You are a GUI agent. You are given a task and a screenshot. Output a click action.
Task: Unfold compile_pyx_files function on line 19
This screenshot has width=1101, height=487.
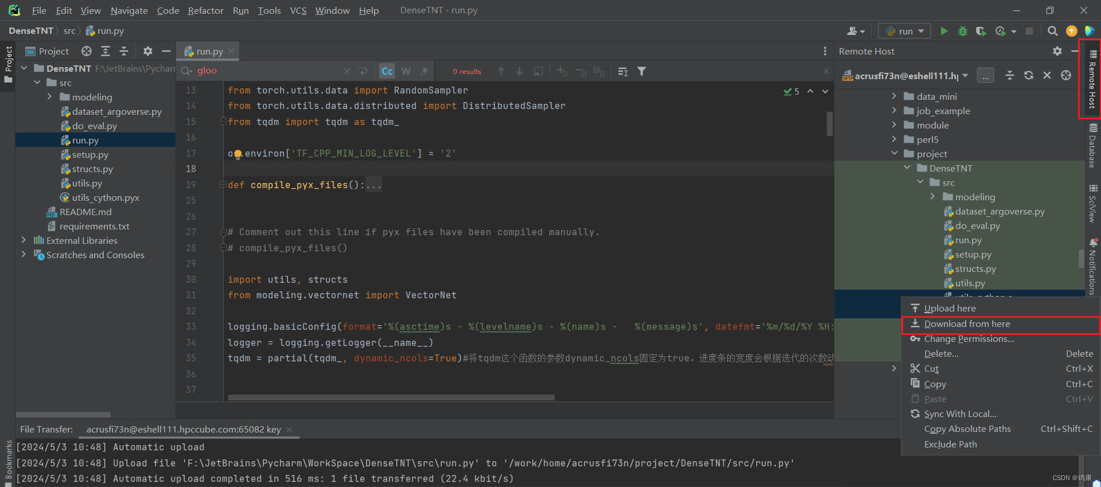click(x=223, y=185)
